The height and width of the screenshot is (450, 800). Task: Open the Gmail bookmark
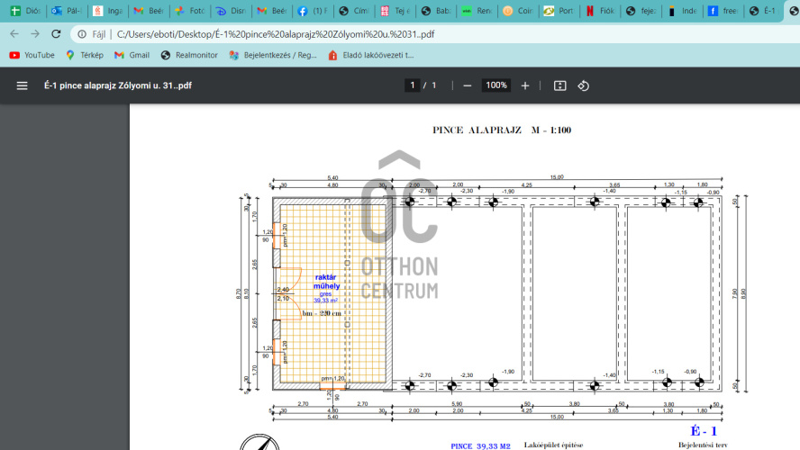pos(132,55)
